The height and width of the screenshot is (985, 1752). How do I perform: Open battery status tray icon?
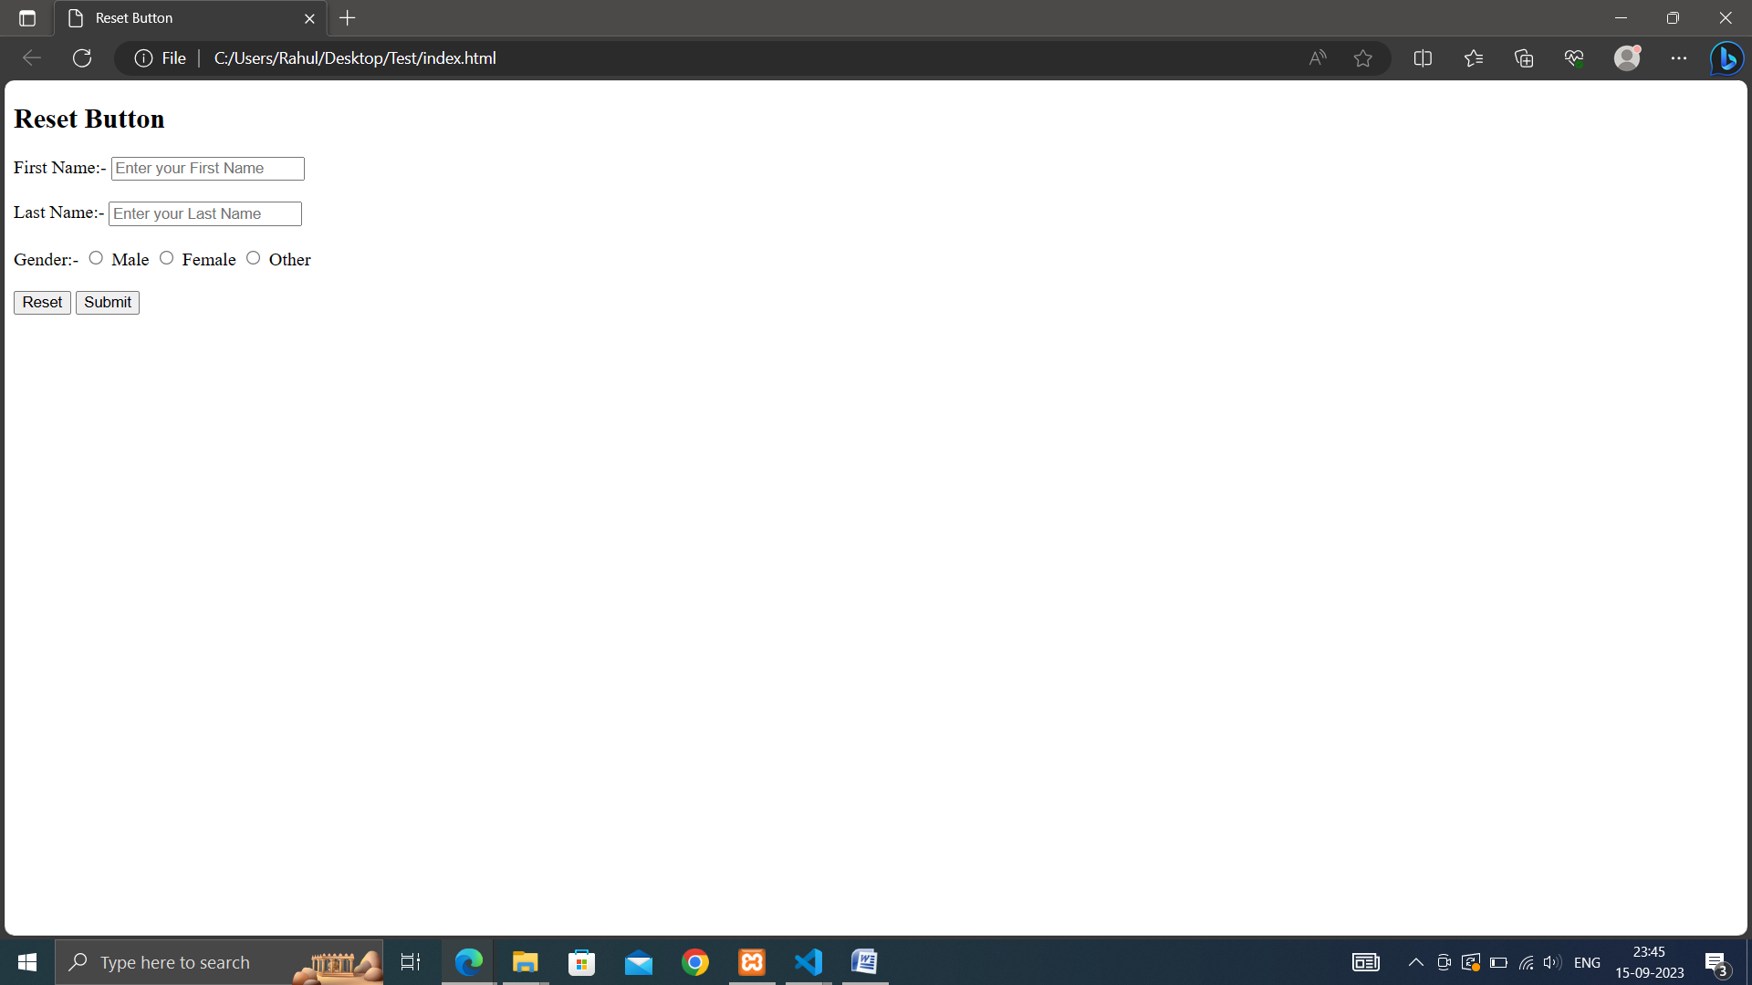[1498, 962]
